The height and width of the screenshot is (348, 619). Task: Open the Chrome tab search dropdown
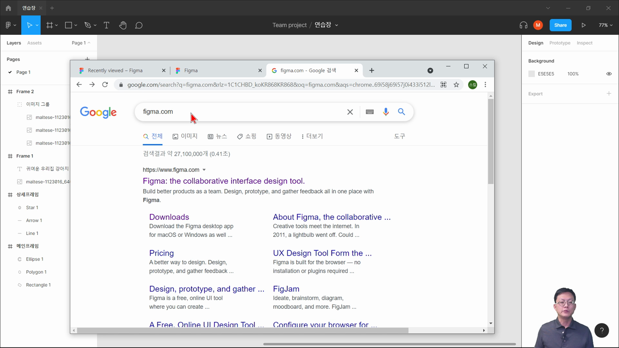point(430,71)
